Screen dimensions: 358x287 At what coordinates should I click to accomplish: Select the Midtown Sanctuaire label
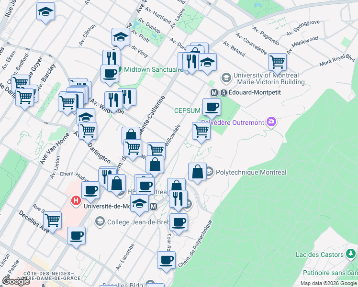[154, 69]
